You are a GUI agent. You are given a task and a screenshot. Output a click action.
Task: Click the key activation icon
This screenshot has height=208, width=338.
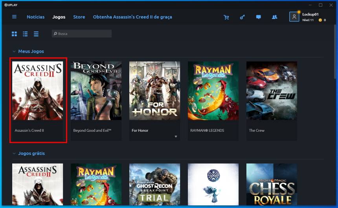point(242,17)
